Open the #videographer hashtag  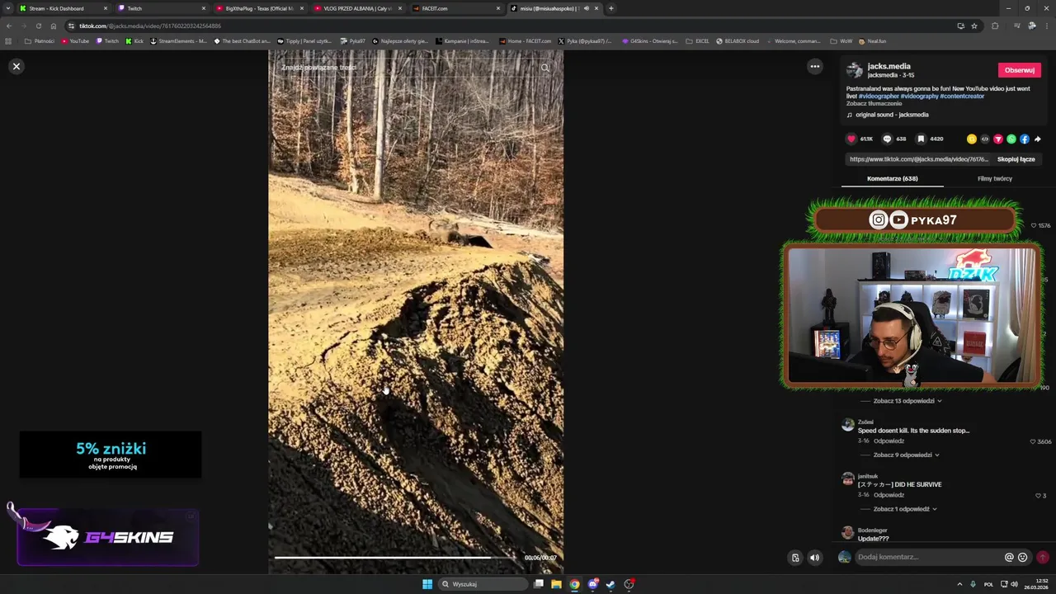pyautogui.click(x=878, y=97)
